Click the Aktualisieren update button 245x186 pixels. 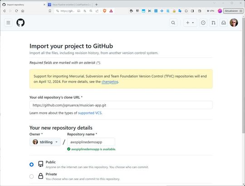click(233, 11)
